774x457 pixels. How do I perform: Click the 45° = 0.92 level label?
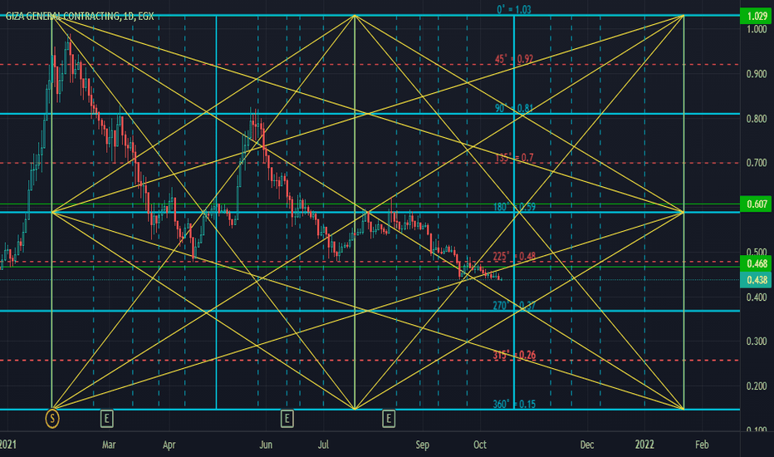coord(514,59)
